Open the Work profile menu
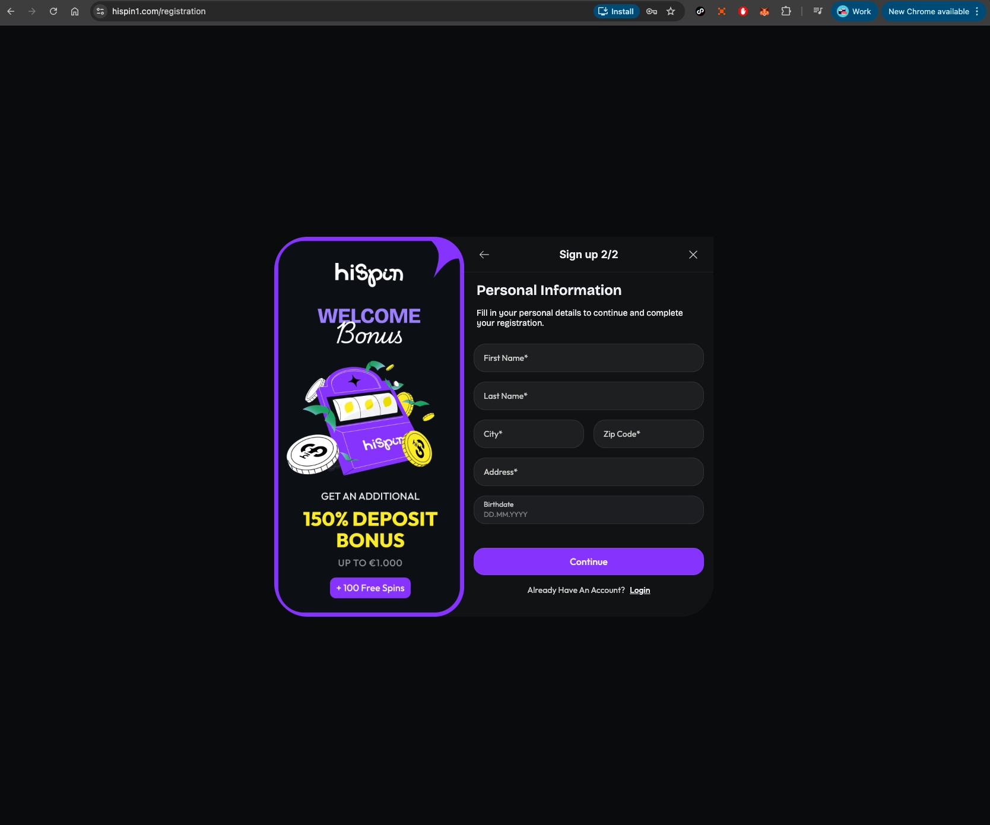Viewport: 990px width, 825px height. tap(855, 11)
